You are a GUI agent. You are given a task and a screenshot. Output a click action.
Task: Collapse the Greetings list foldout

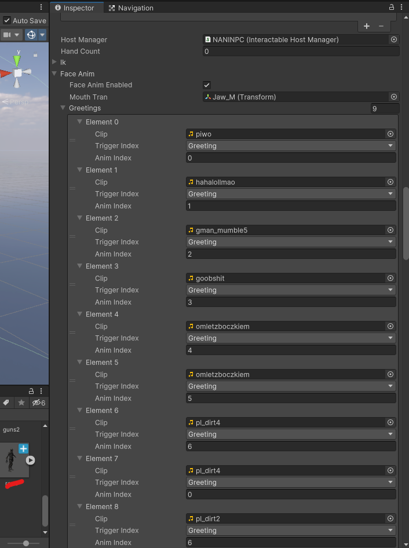pos(63,108)
